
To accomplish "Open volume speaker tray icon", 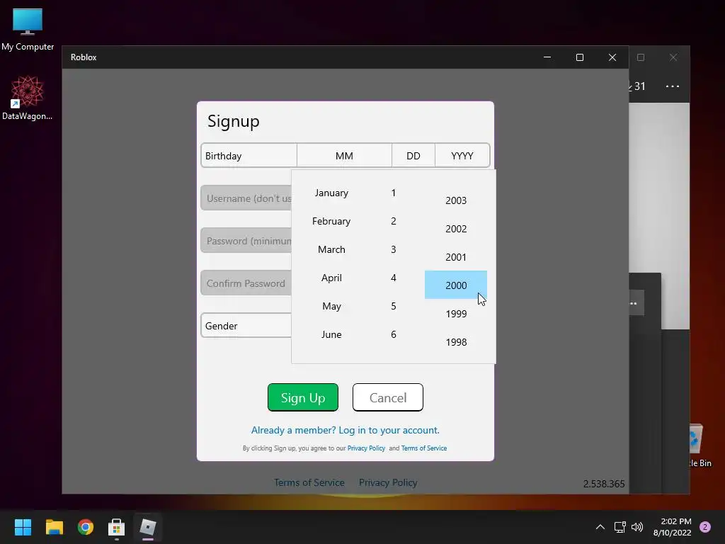I will 637,527.
